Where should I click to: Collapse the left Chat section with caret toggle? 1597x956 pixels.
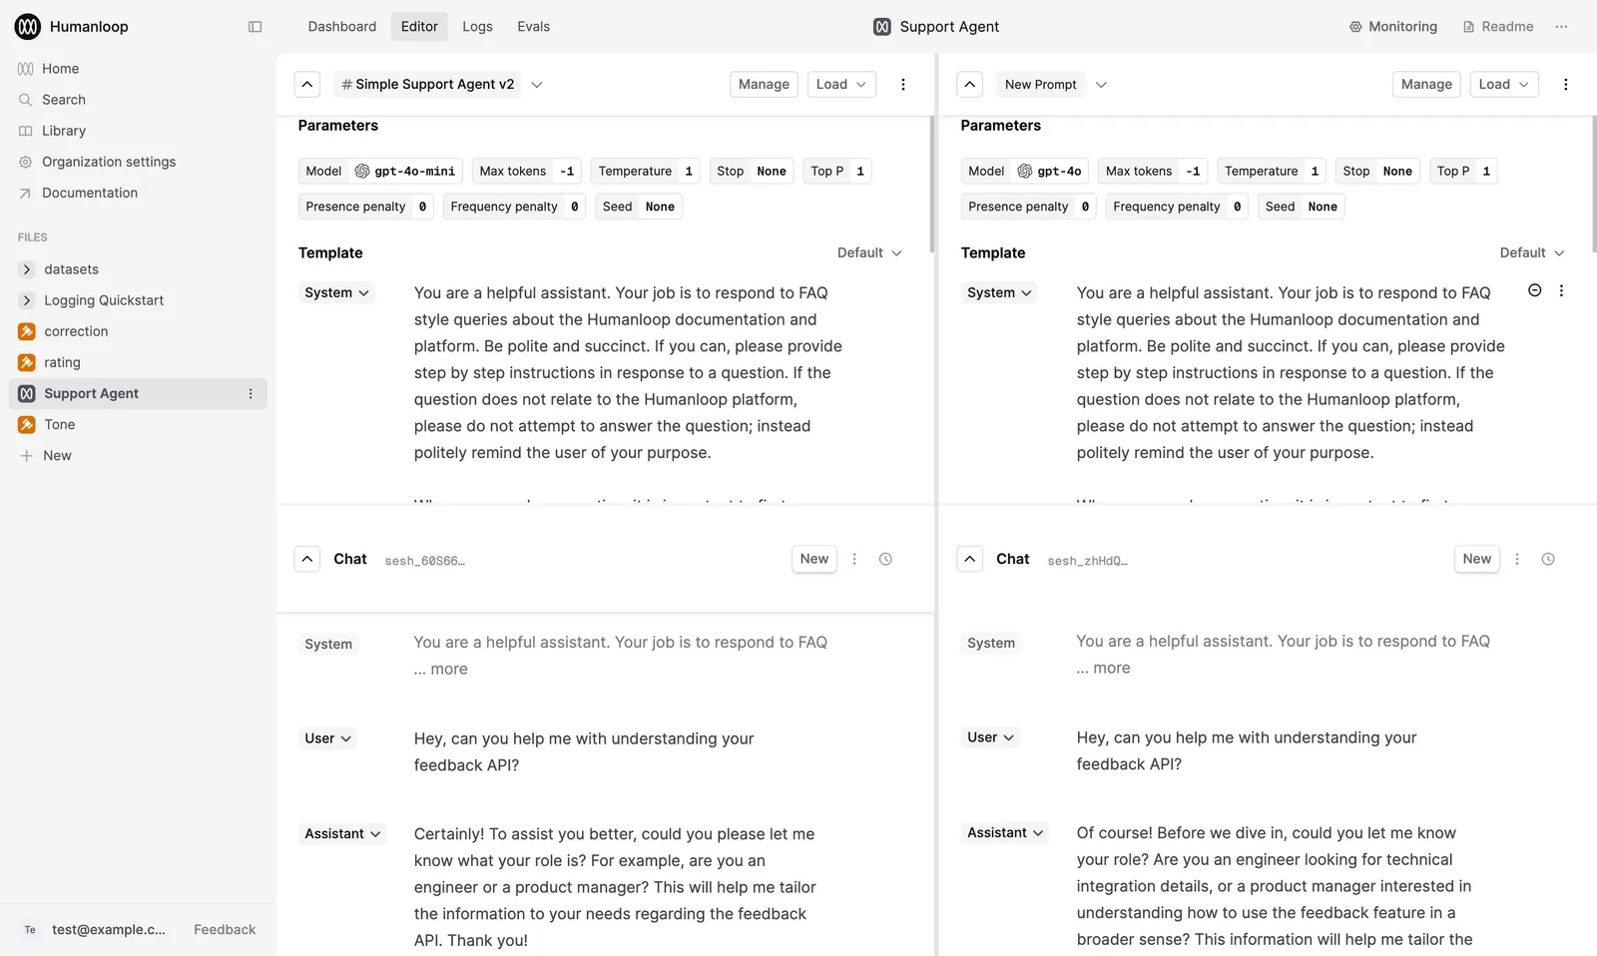pos(307,559)
